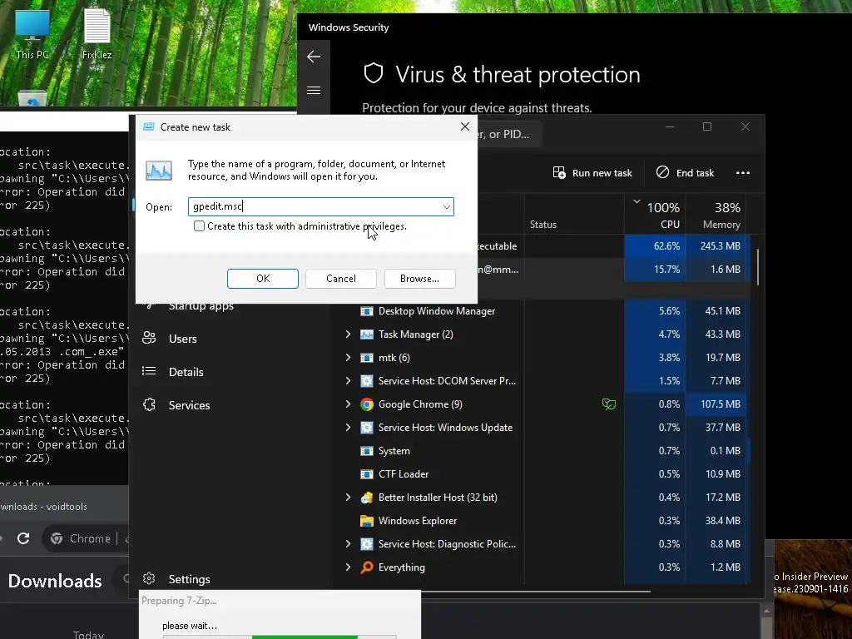The image size is (852, 639).
Task: Enable administrative privileges checkbox
Action: pos(200,226)
